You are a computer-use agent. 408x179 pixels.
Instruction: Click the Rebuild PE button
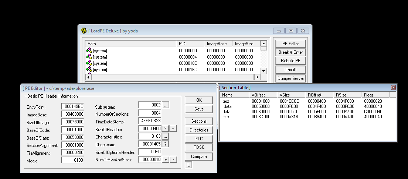click(x=290, y=61)
